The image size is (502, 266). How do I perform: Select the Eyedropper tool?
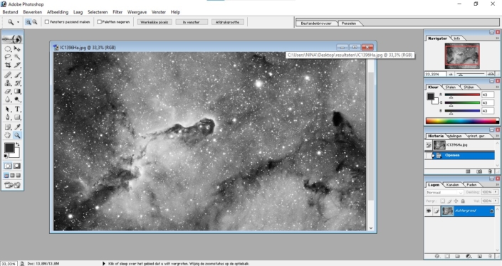(17, 127)
